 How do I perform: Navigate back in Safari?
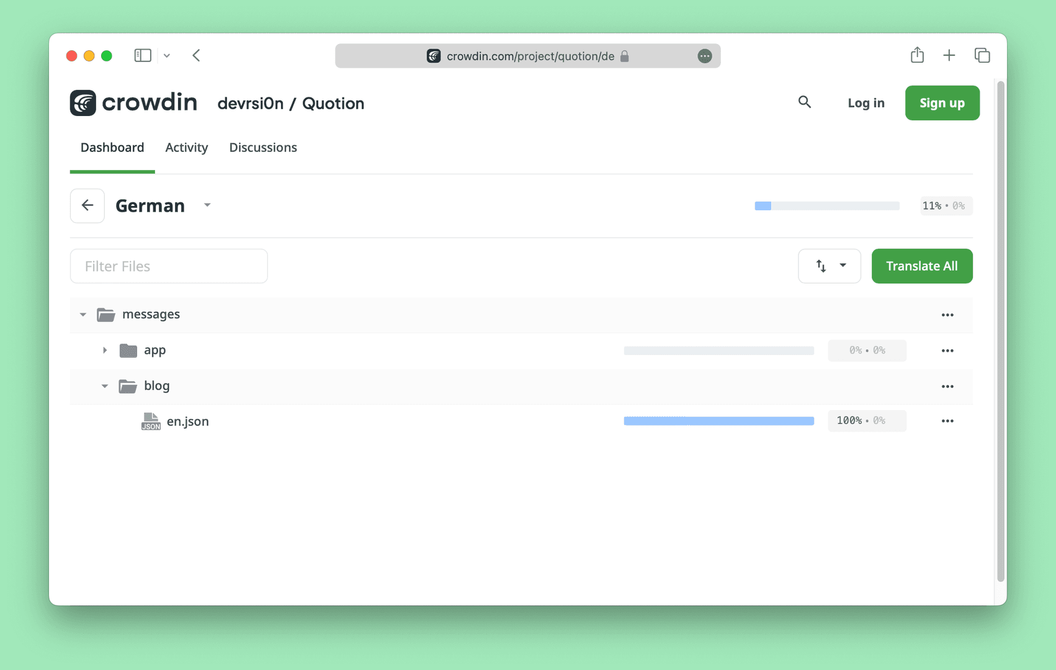point(196,55)
